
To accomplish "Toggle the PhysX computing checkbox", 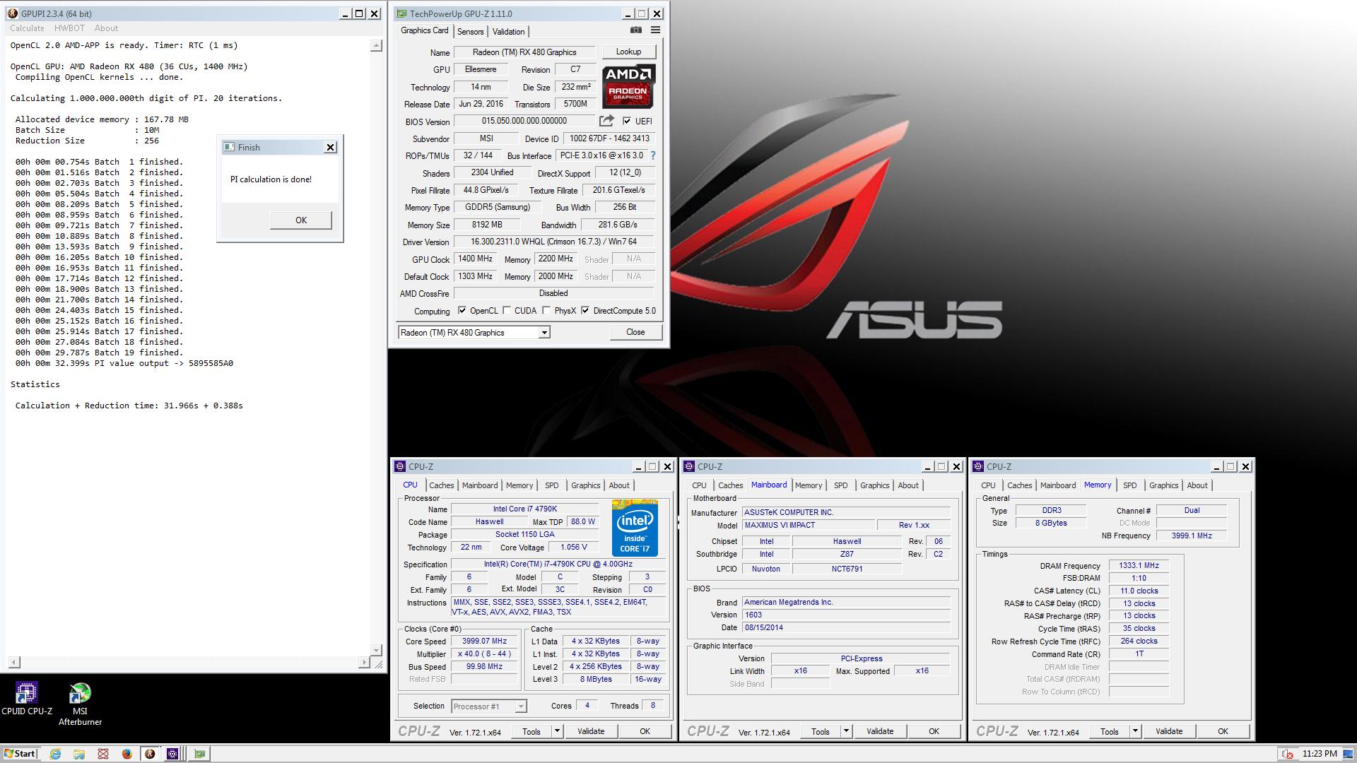I will coord(546,310).
